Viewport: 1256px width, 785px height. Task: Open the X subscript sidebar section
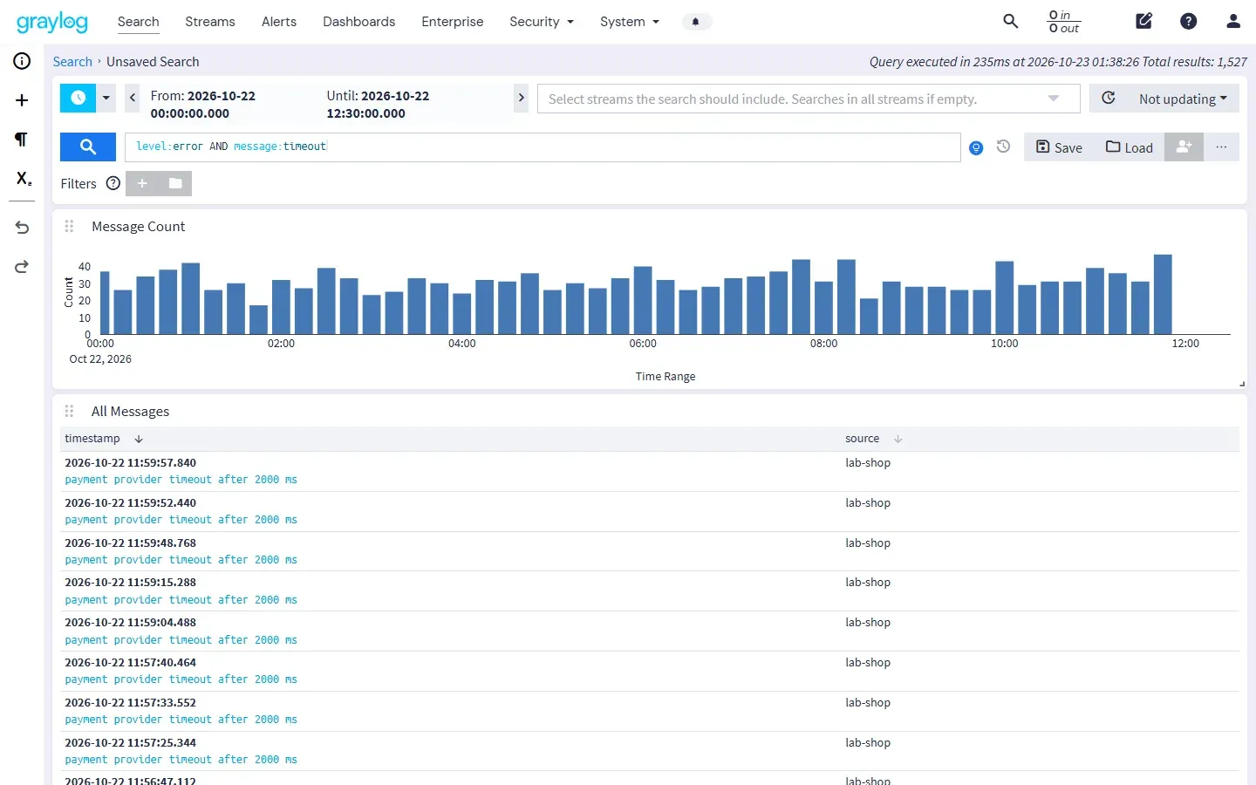click(23, 179)
